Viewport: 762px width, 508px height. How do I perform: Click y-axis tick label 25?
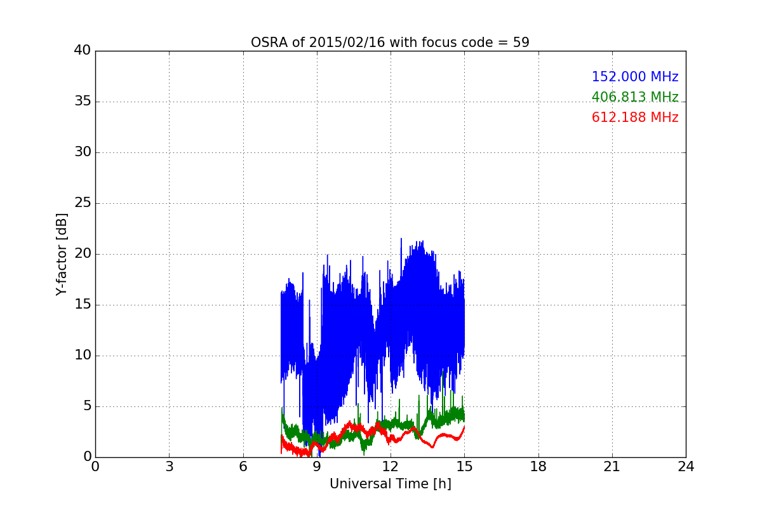point(82,203)
